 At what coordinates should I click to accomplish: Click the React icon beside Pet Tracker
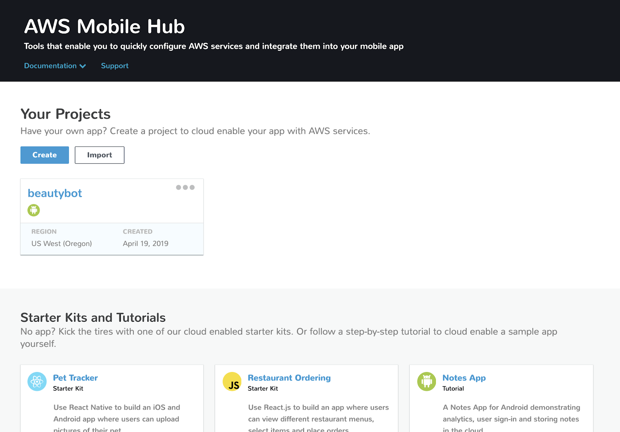coord(37,382)
